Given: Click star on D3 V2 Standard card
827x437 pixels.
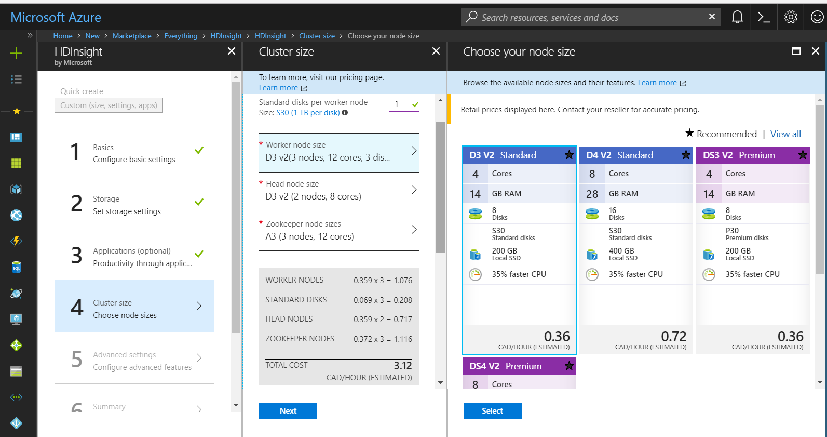Looking at the screenshot, I should point(569,155).
